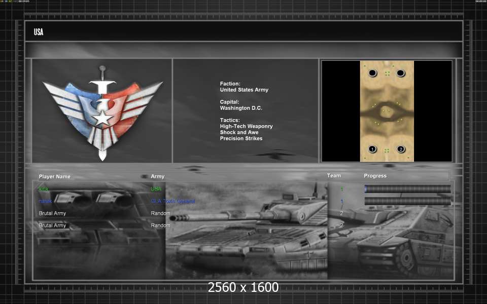The image size is (487, 304).
Task: Click the 'Capital:' label
Action: 229,102
